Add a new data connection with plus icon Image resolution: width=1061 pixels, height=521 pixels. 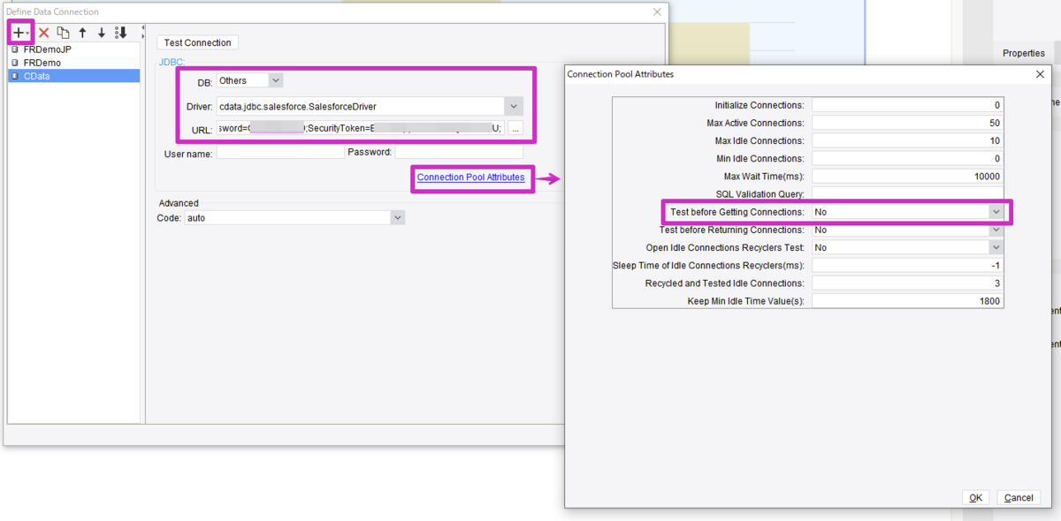(19, 32)
